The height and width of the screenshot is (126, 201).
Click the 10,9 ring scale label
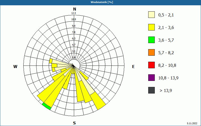(x=74, y=19)
